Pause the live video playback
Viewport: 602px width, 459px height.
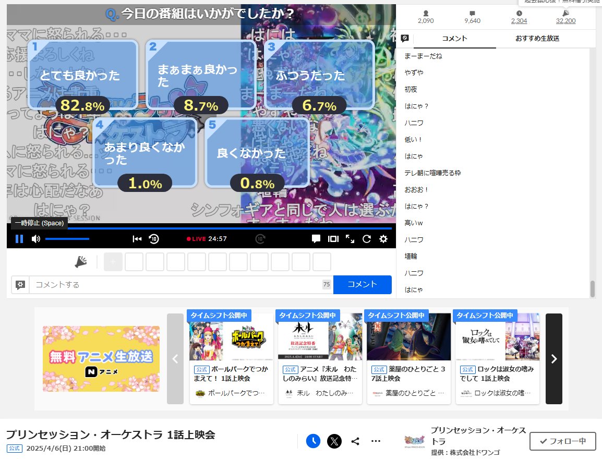[19, 239]
